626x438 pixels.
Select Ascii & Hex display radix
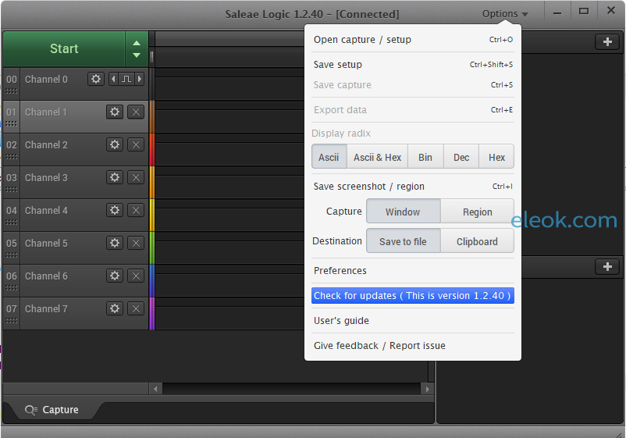377,157
